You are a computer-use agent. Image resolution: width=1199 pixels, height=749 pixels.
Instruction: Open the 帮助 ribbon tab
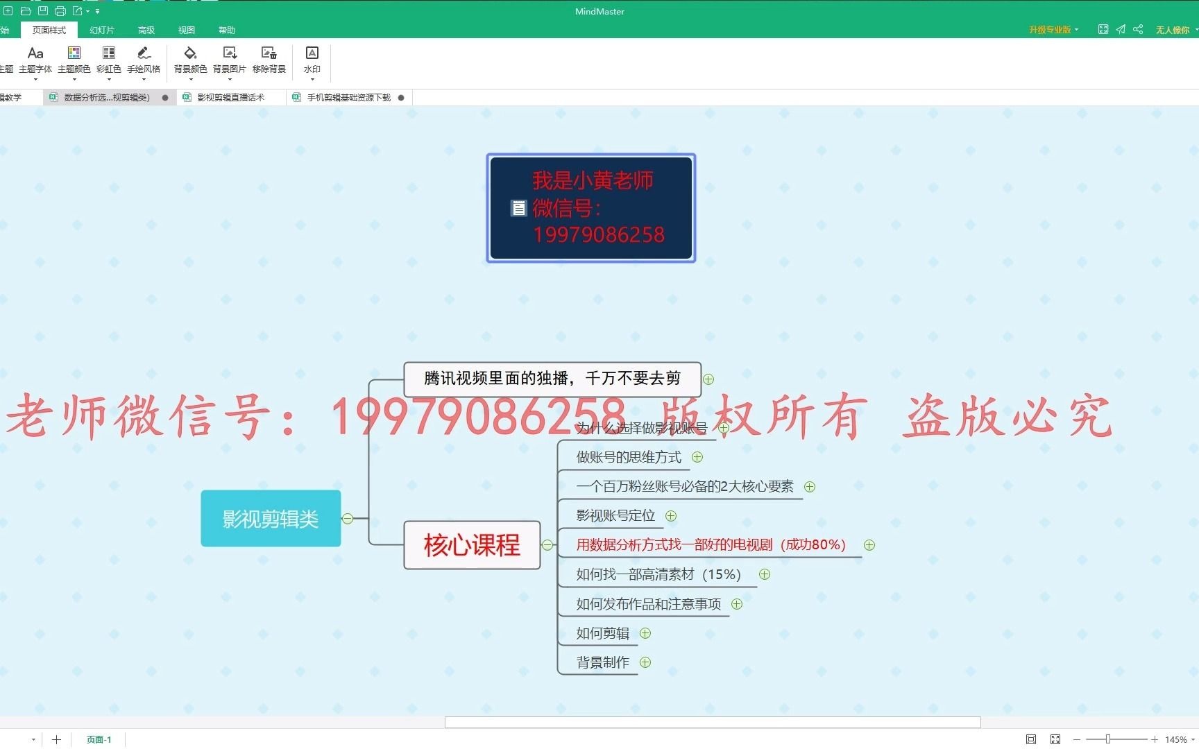[x=227, y=30]
